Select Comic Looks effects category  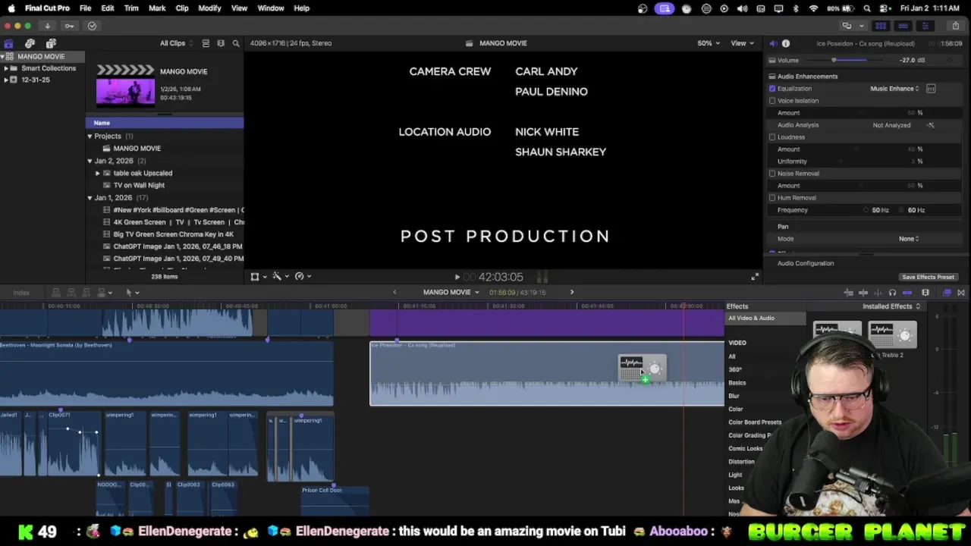coord(746,449)
